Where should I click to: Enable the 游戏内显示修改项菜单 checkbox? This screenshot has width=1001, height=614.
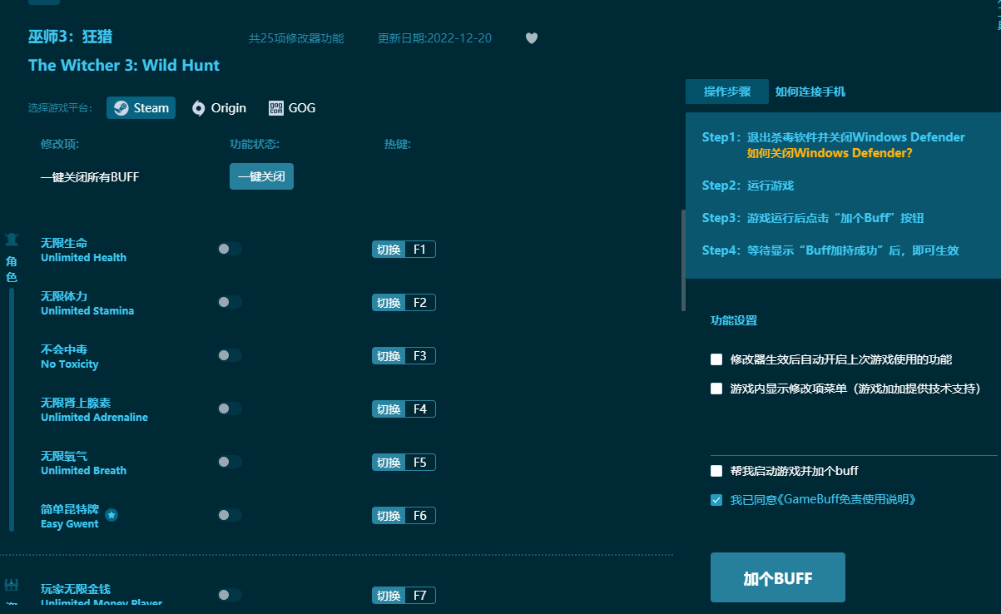[716, 389]
